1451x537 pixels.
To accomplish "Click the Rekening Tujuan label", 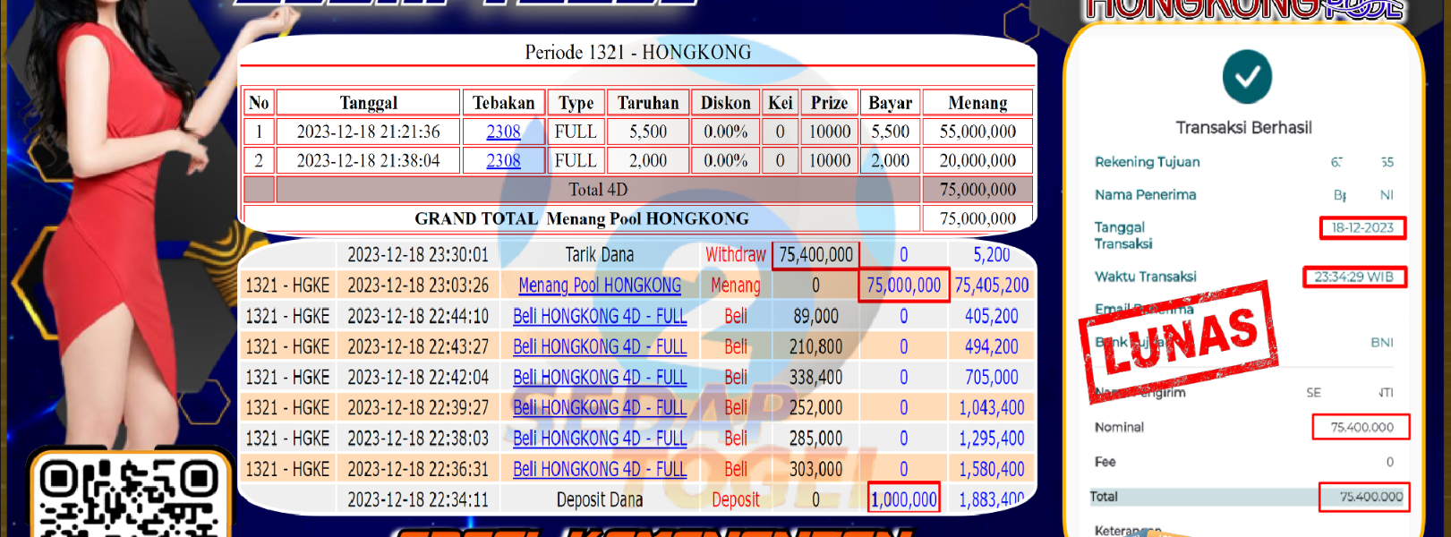I will click(1148, 162).
